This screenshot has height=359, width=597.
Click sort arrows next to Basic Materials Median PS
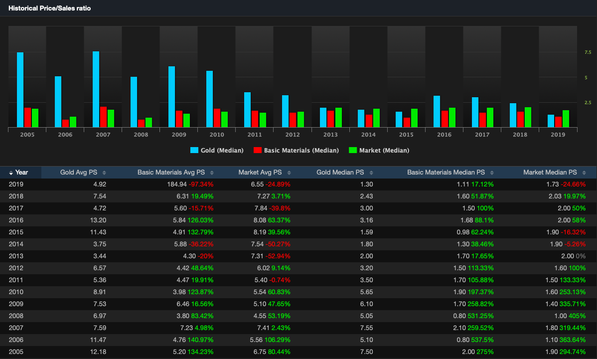[x=492, y=173]
